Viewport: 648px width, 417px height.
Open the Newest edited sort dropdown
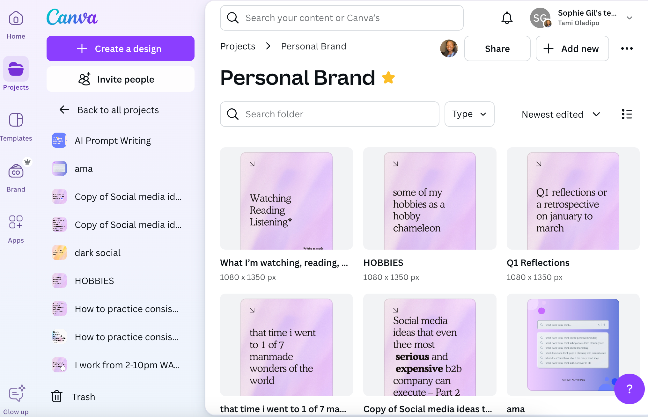[561, 114]
